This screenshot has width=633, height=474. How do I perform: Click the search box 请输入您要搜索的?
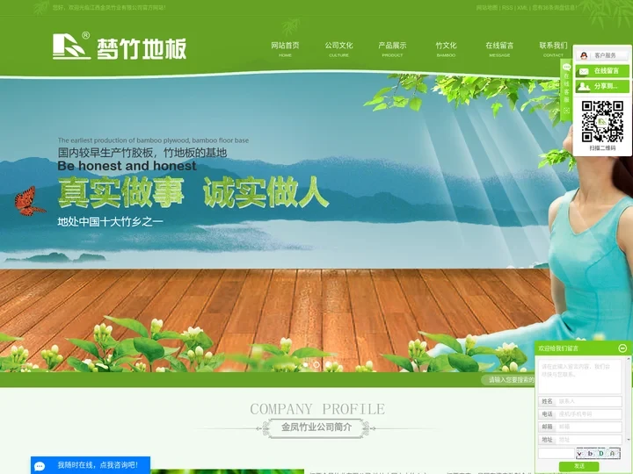(x=509, y=380)
